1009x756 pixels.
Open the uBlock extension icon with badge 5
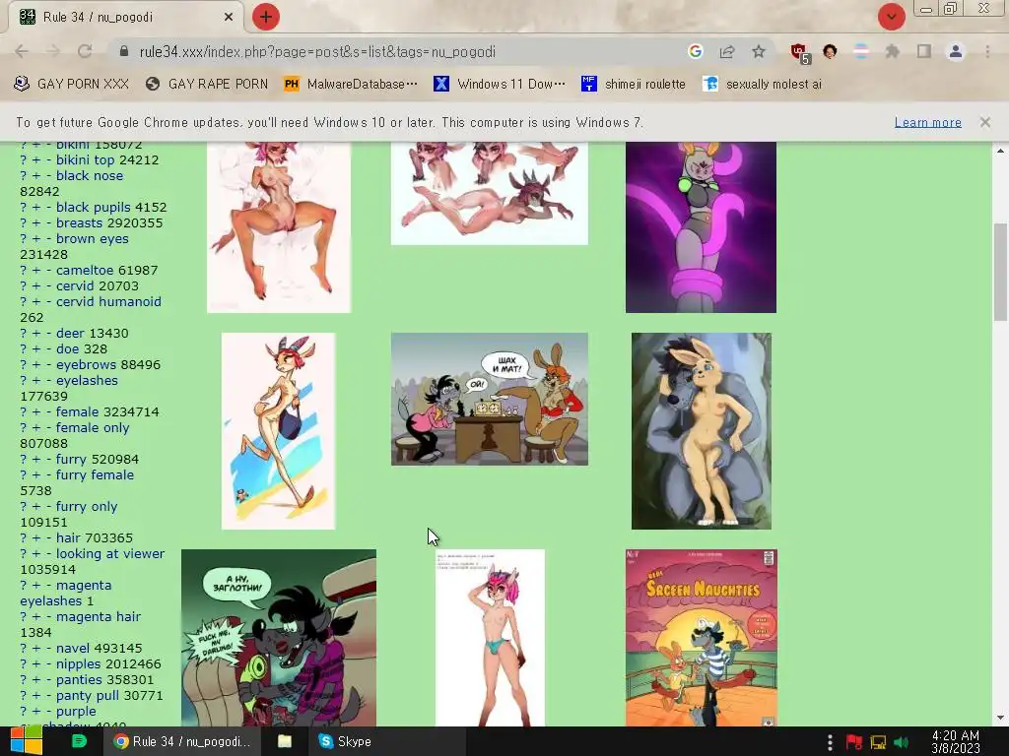800,53
